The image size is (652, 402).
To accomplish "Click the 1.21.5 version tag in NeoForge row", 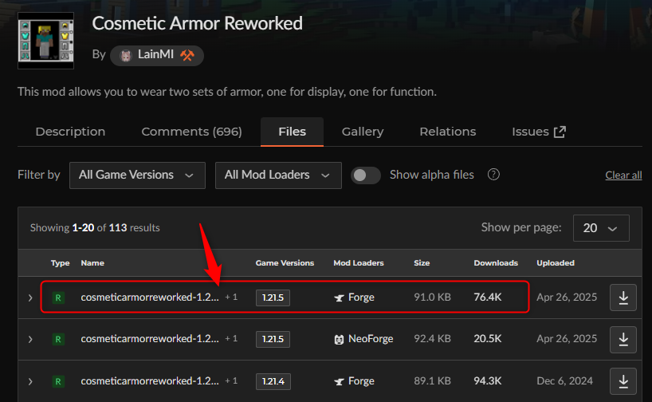I will 273,339.
